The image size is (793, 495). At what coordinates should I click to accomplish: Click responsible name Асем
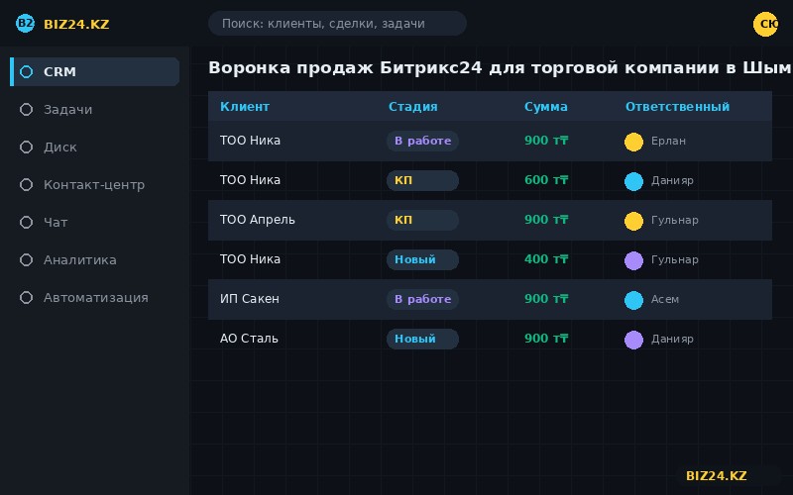(665, 300)
